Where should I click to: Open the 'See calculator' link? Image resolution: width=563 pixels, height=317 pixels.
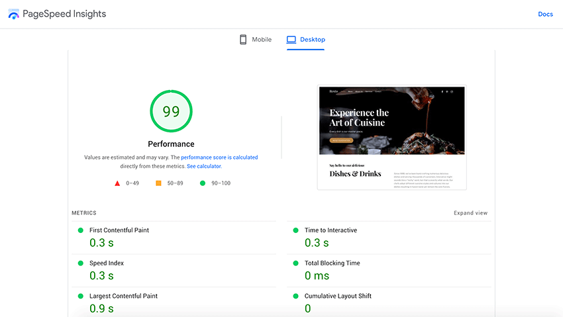204,166
